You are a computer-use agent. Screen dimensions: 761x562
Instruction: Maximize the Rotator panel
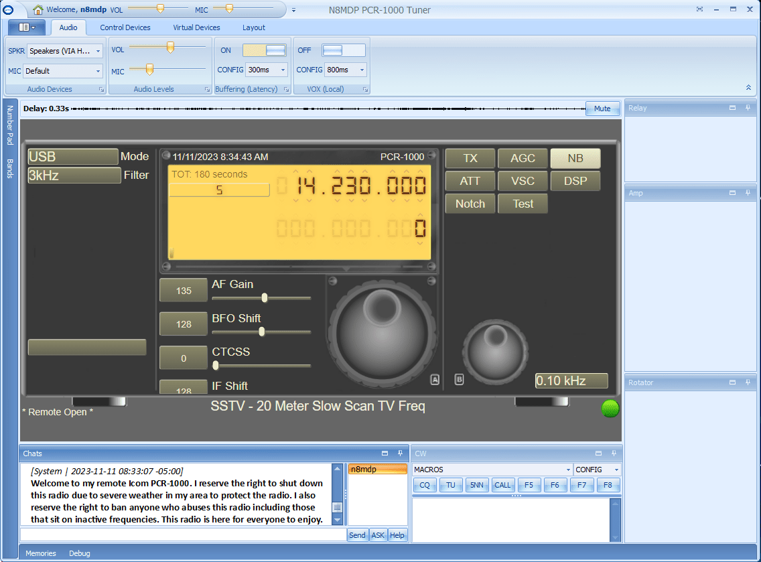[x=732, y=382]
